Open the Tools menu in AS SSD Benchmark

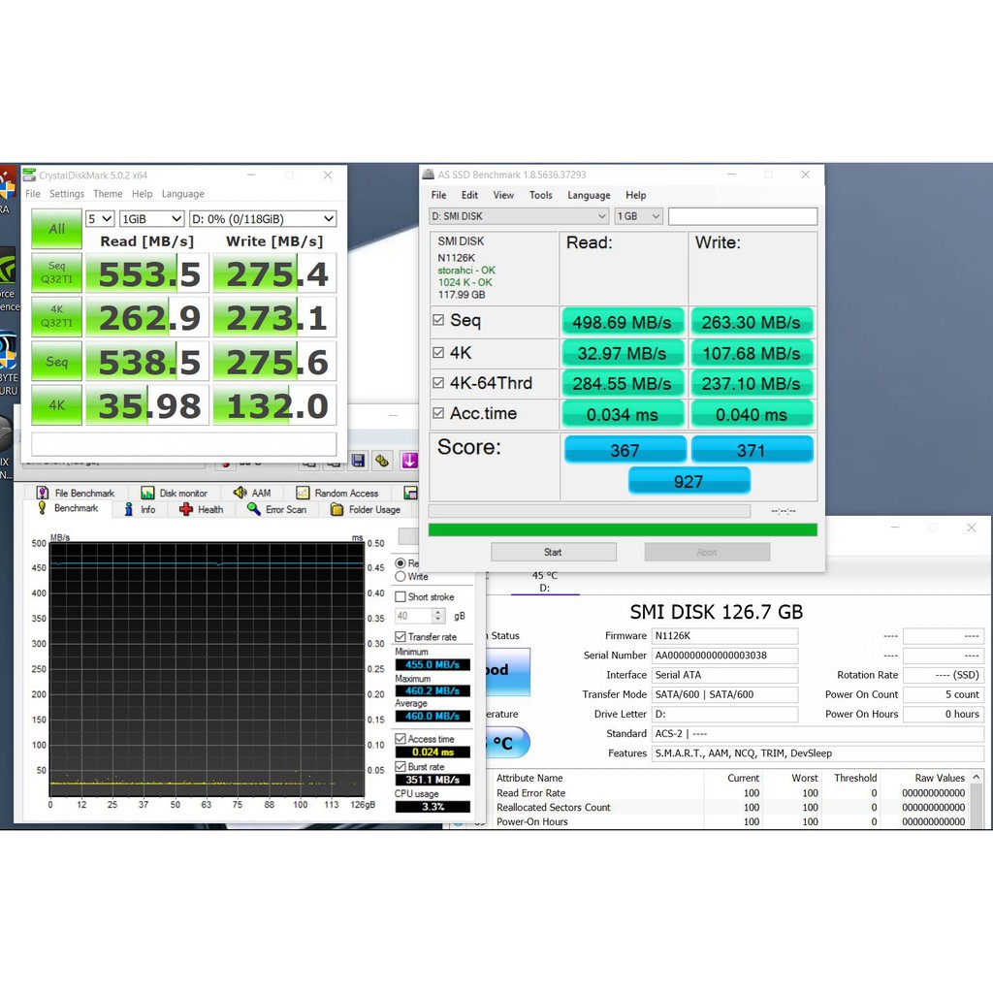[x=541, y=195]
